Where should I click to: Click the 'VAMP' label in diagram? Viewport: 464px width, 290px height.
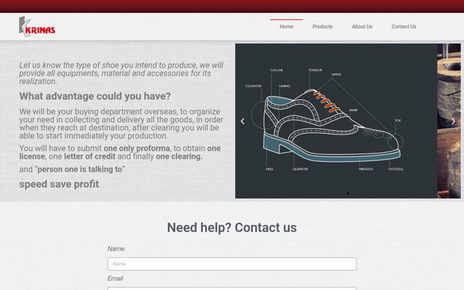tap(353, 110)
